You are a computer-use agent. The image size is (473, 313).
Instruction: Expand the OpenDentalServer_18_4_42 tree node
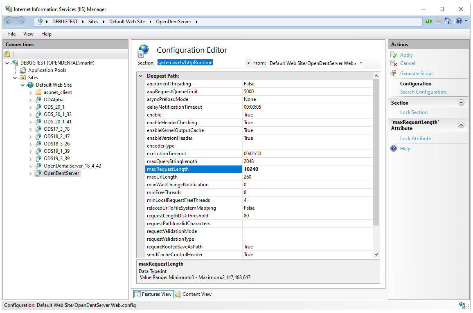click(x=30, y=166)
